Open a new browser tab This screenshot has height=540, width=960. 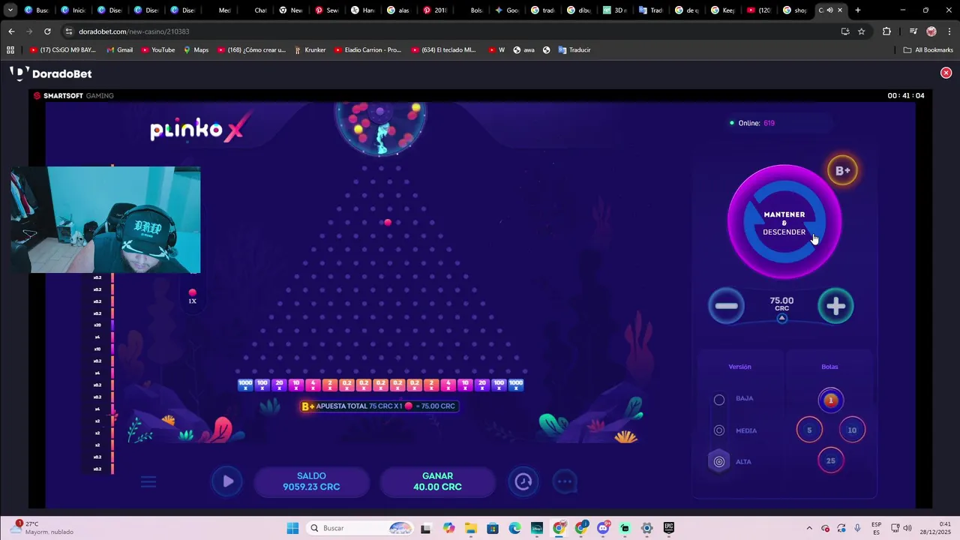click(x=858, y=10)
